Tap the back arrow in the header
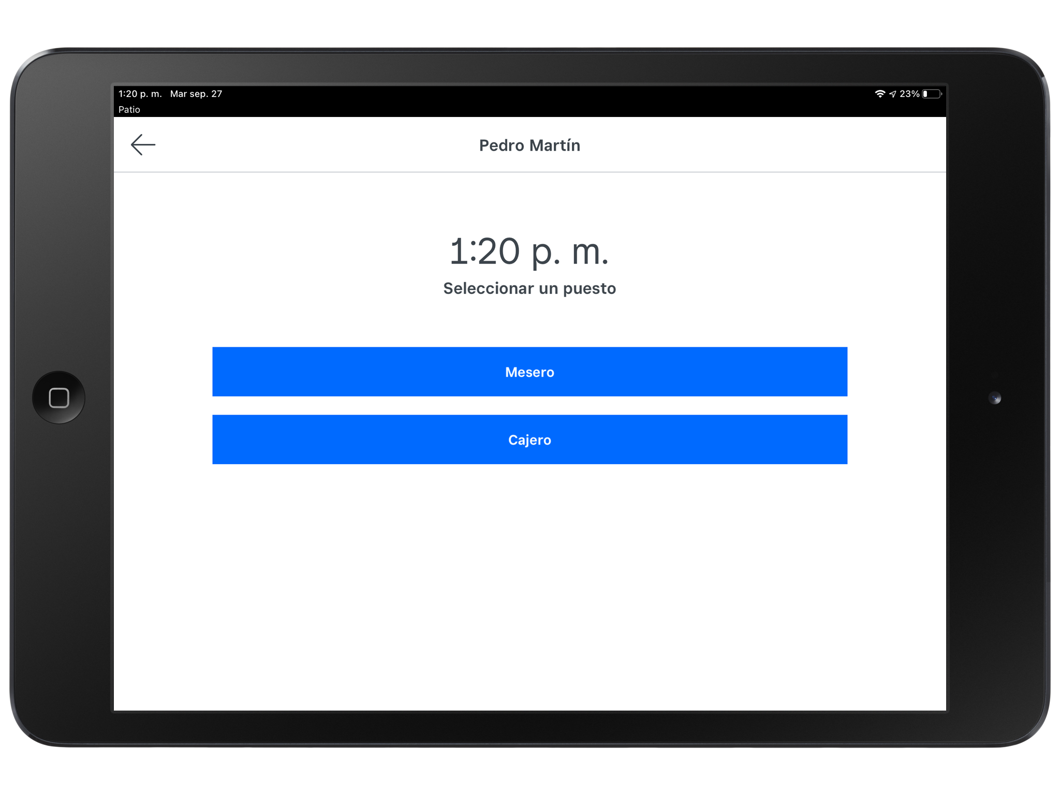The image size is (1060, 795). (143, 145)
